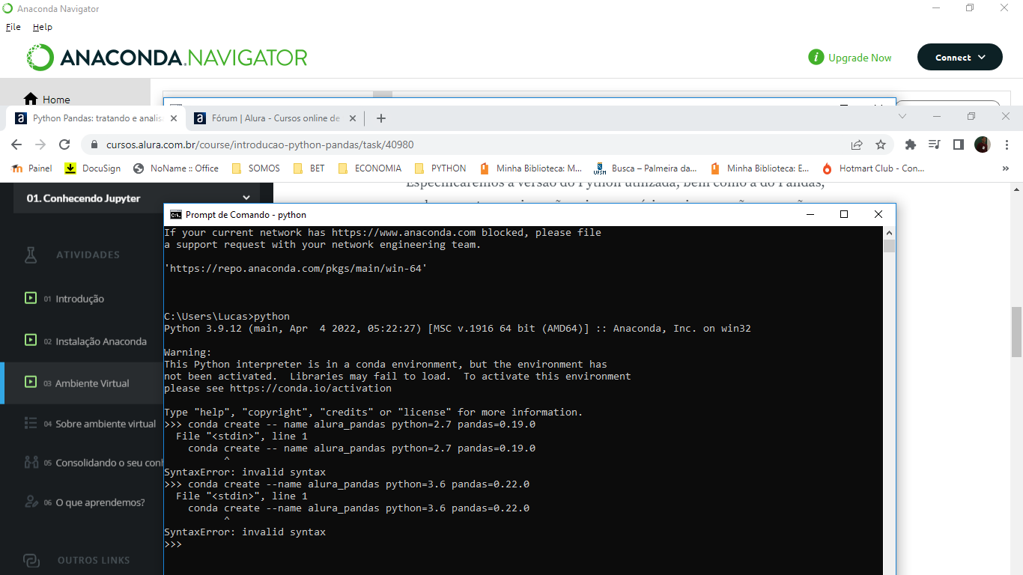Click the site lock icon
The image size is (1023, 575).
coord(94,144)
